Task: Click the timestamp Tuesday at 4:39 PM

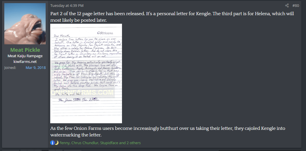Action: (67, 5)
